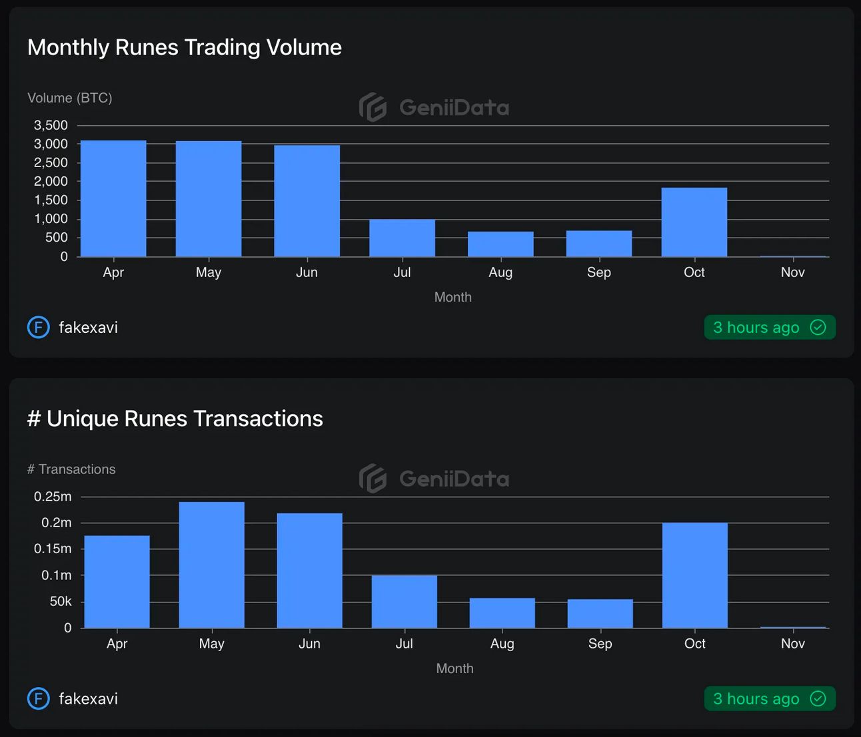Viewport: 861px width, 737px height.
Task: Click the '3 hours ago' badge on volume chart
Action: tap(770, 327)
